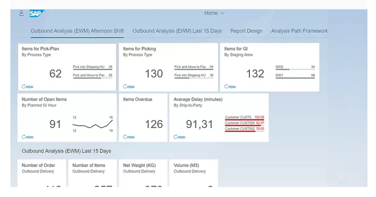Click refresh icon on Items for GI tile
Image resolution: width=376 pixels, height=197 pixels.
226,87
